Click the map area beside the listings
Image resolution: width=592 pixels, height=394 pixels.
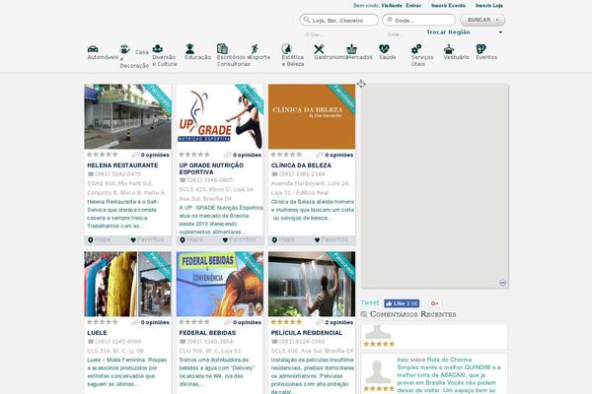pos(435,186)
